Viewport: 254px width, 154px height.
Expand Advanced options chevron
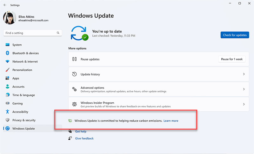point(244,89)
